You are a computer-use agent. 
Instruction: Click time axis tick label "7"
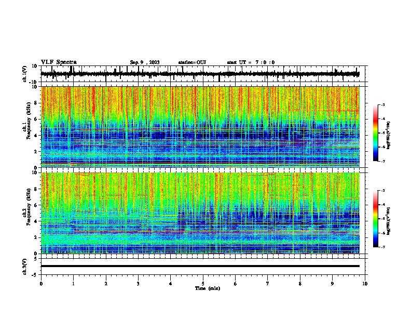[x=268, y=284]
